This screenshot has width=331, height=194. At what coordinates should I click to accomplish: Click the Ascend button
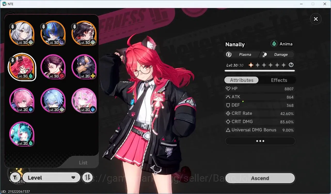coord(260,178)
